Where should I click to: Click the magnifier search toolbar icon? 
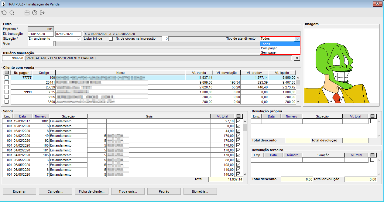[12, 13]
